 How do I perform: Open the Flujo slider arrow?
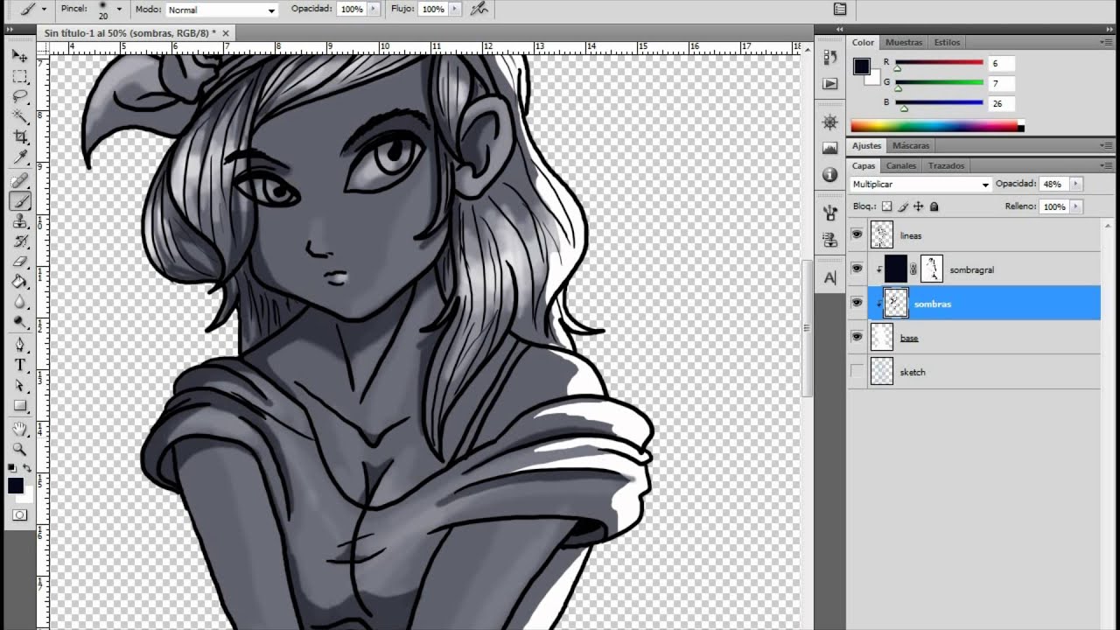[x=454, y=9]
